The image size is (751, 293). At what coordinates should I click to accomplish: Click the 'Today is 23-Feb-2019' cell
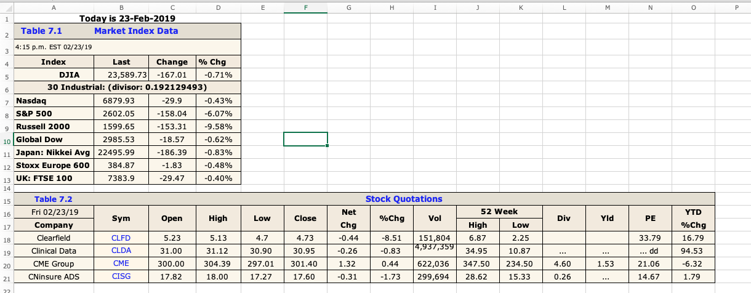tap(127, 18)
